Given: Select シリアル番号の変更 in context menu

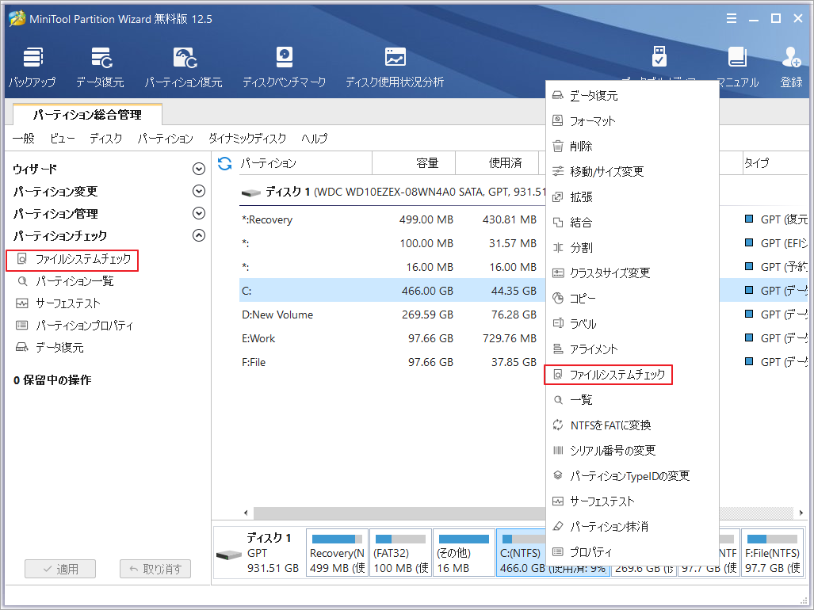Looking at the screenshot, I should pyautogui.click(x=632, y=450).
